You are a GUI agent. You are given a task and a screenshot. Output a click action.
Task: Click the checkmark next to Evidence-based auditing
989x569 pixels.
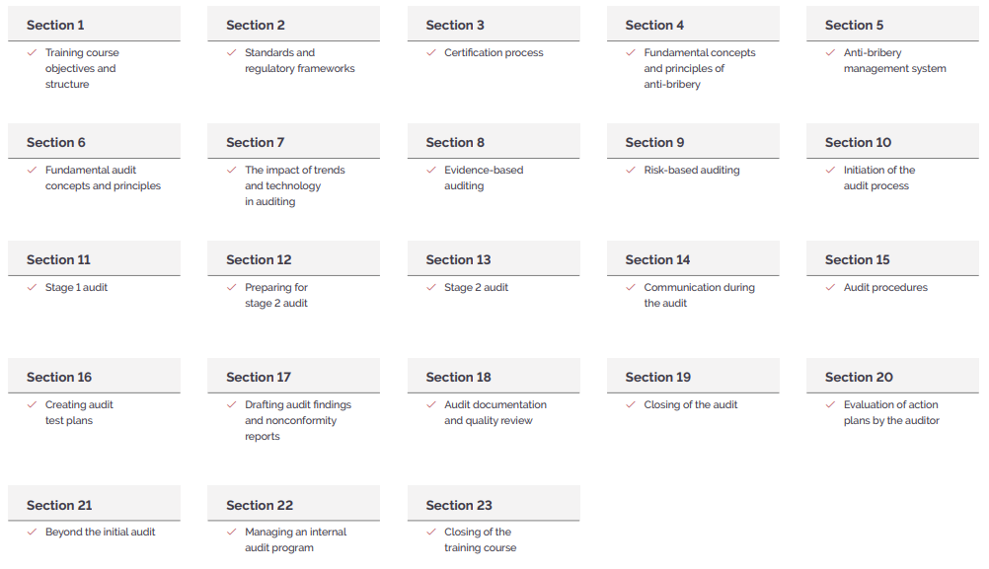coord(430,171)
